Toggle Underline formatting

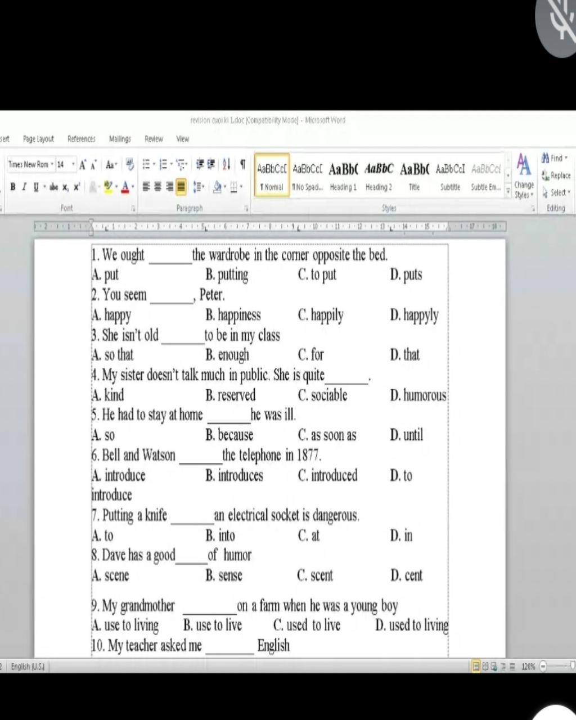tap(36, 187)
